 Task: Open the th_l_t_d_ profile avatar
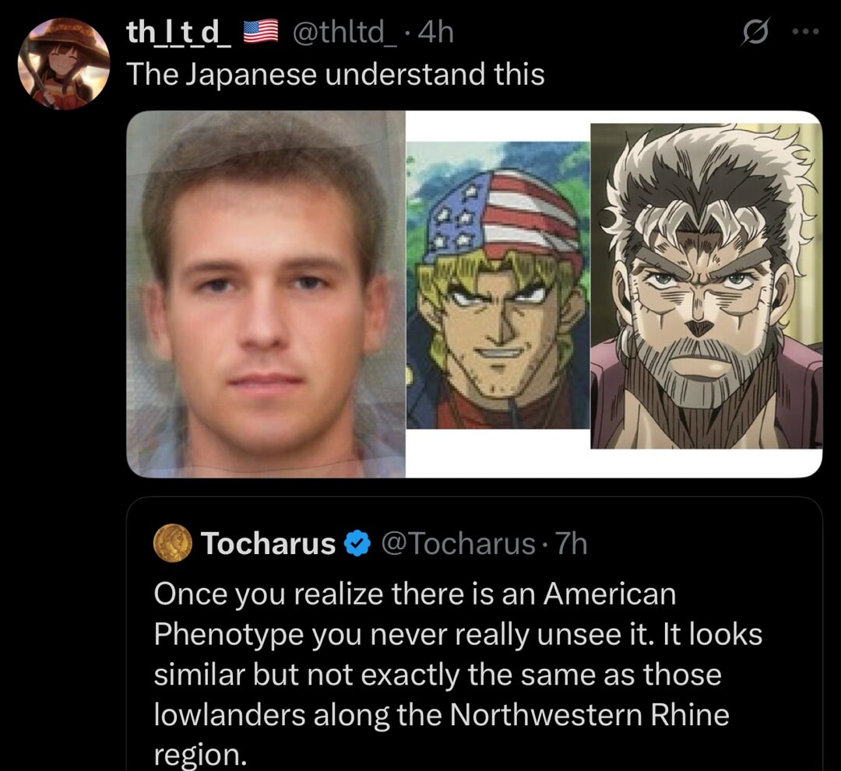65,63
